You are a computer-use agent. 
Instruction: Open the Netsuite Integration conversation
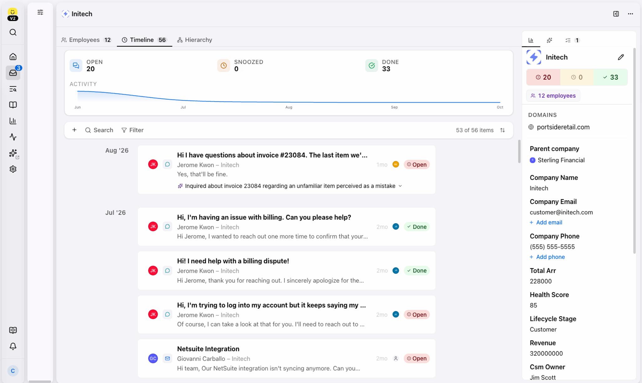click(287, 358)
